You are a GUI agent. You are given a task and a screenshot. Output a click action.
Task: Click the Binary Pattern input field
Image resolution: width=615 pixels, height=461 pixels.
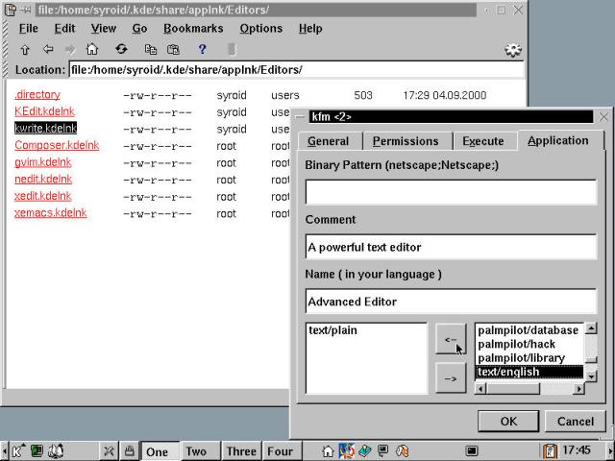click(450, 191)
